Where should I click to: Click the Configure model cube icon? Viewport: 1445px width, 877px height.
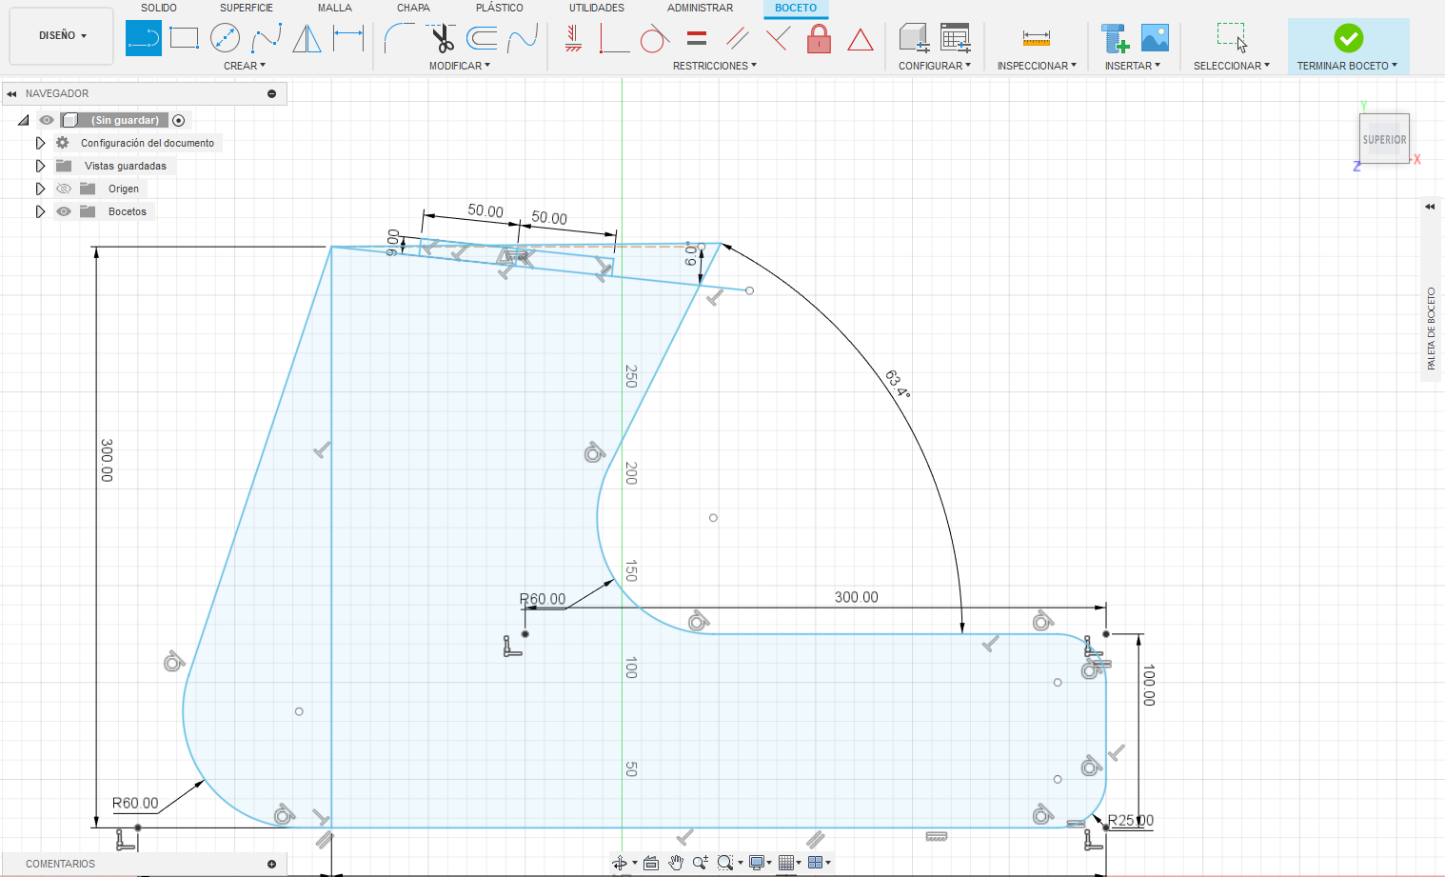tap(914, 38)
